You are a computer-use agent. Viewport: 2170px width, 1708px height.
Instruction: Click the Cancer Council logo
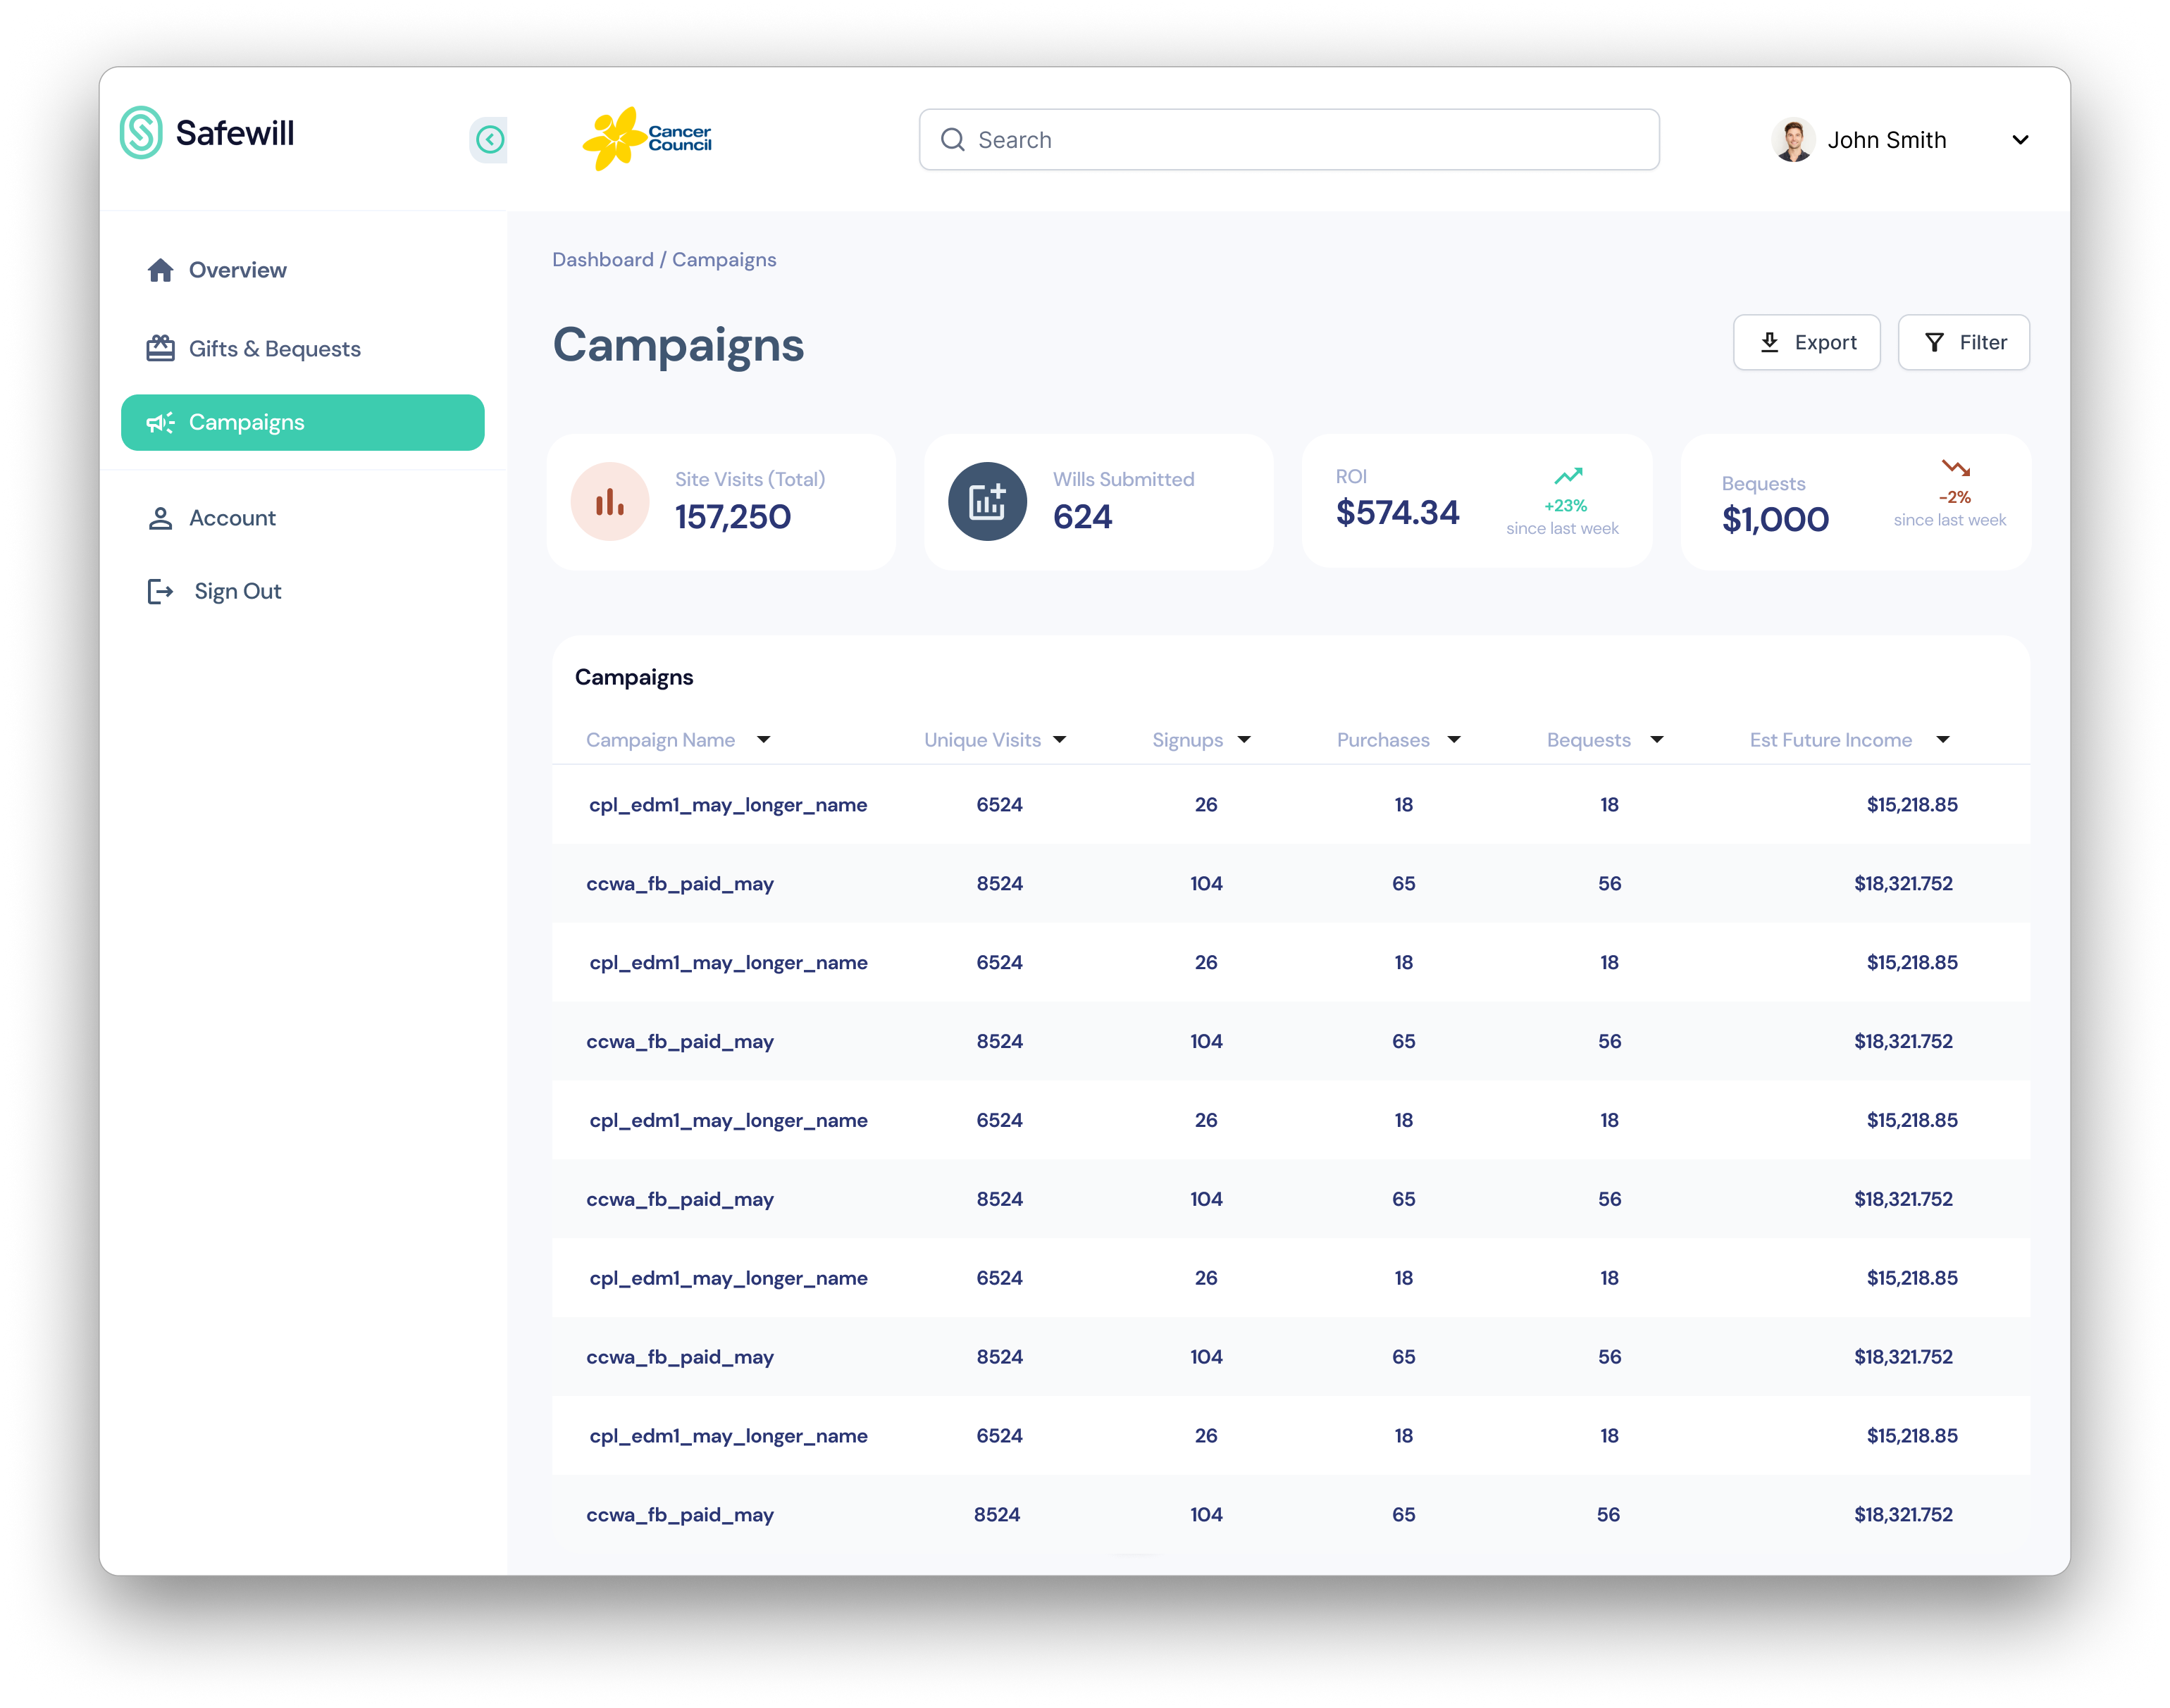[647, 138]
